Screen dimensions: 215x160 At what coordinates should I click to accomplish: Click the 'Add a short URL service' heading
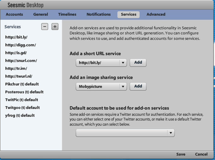(x=95, y=54)
